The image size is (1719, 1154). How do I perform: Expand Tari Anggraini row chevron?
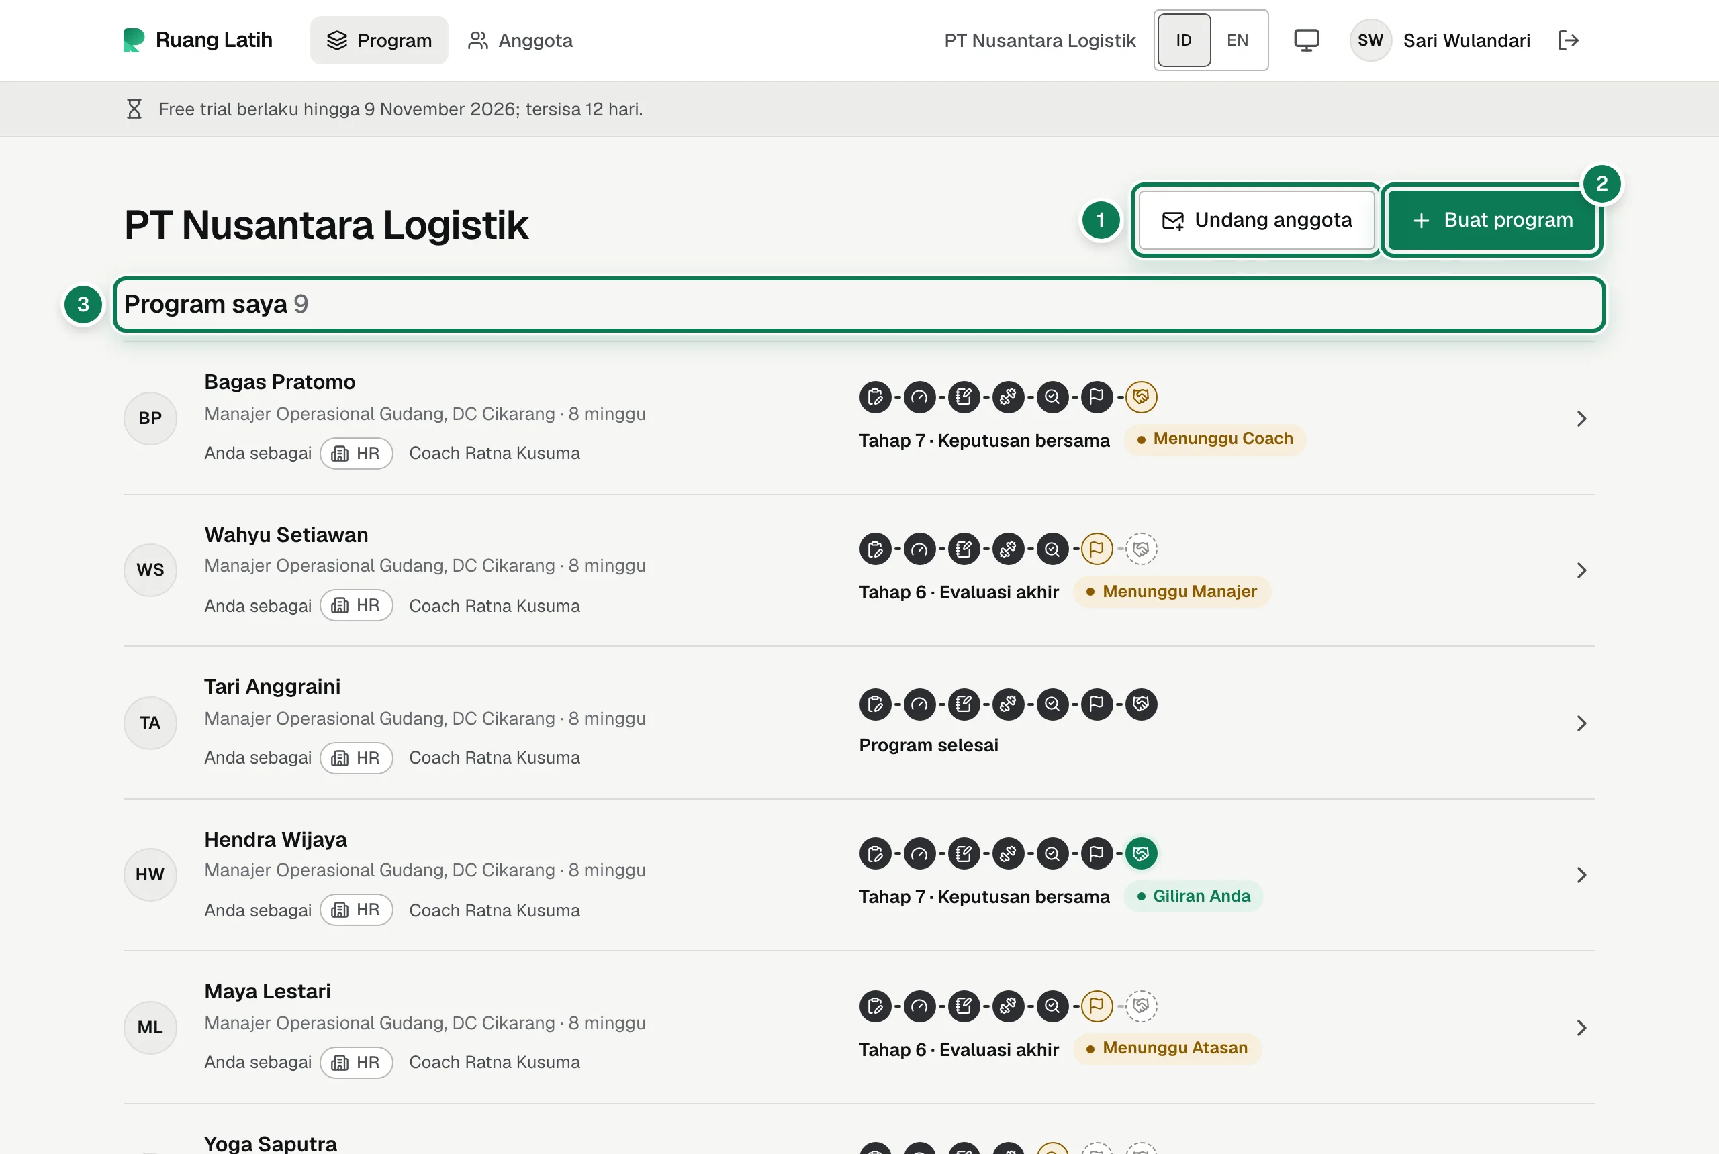(1581, 723)
